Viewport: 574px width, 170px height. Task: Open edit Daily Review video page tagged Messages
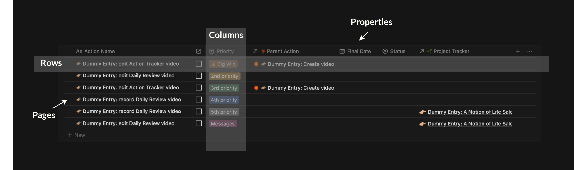click(x=125, y=123)
